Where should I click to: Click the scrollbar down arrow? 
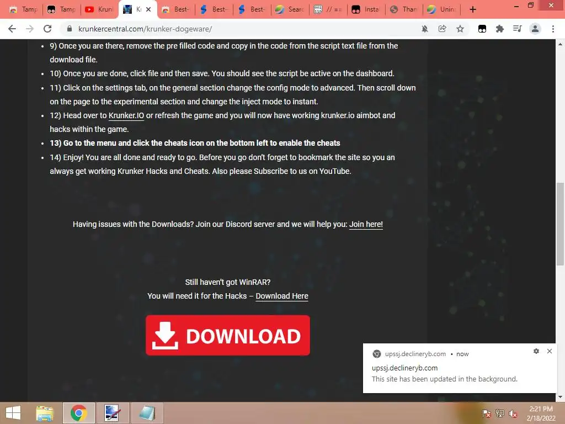pyautogui.click(x=560, y=397)
